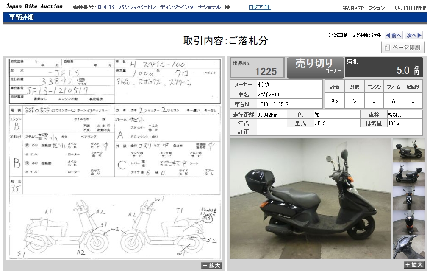Click the lot number 1225
This screenshot has width=430, height=275.
[266, 72]
